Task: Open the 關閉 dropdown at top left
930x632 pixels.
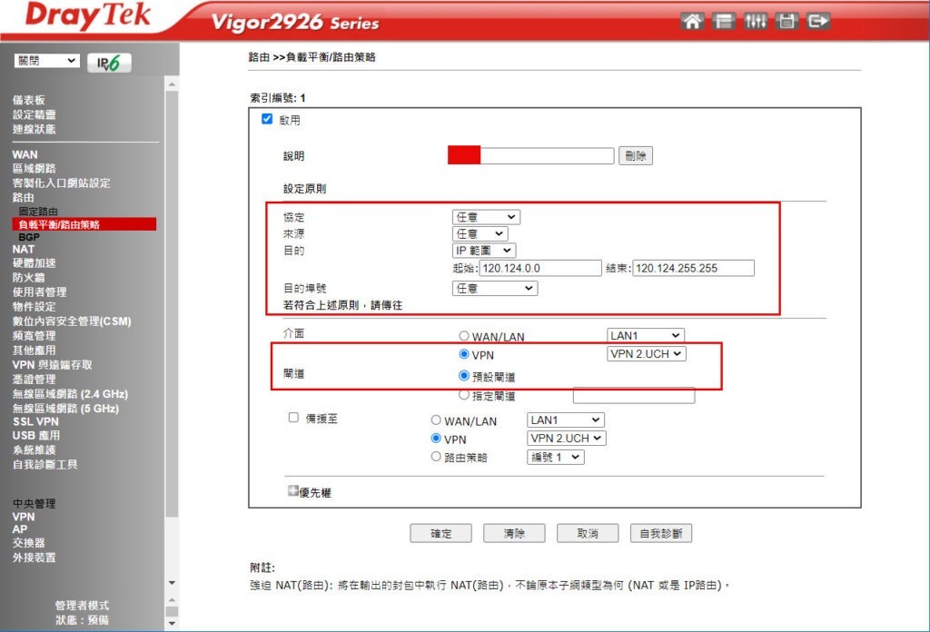Action: tap(47, 61)
